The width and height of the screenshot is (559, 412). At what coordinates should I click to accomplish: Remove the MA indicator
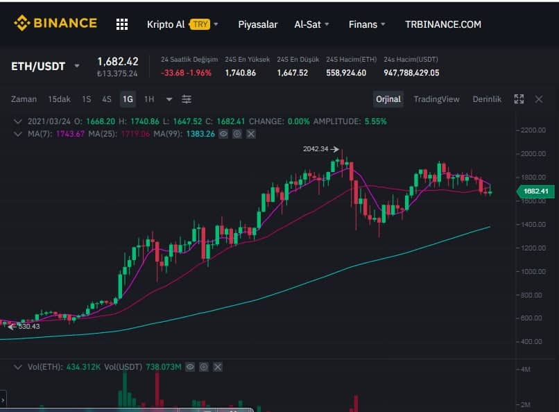pyautogui.click(x=251, y=133)
